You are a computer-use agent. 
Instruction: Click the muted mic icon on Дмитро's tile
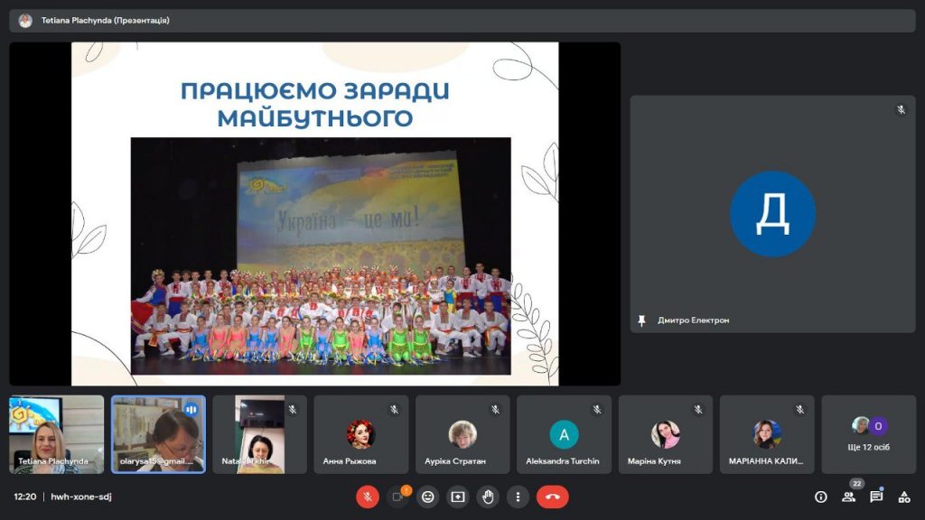click(x=901, y=110)
